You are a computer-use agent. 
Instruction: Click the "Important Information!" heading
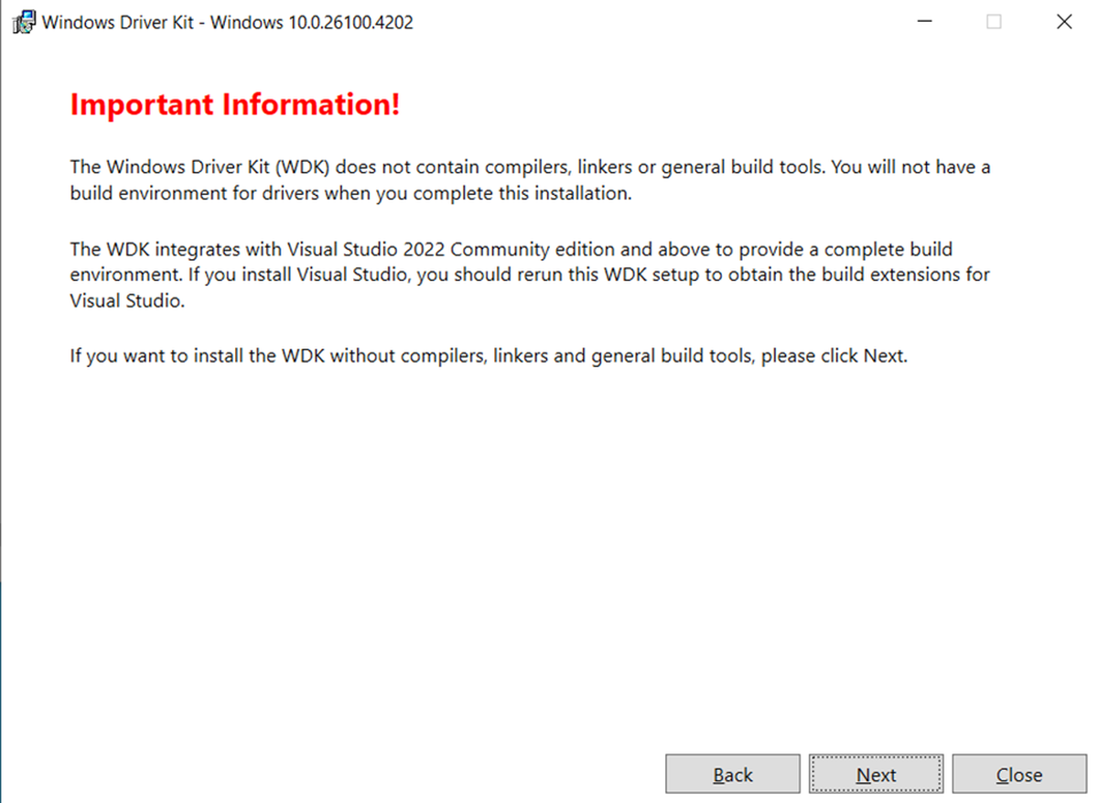tap(235, 104)
